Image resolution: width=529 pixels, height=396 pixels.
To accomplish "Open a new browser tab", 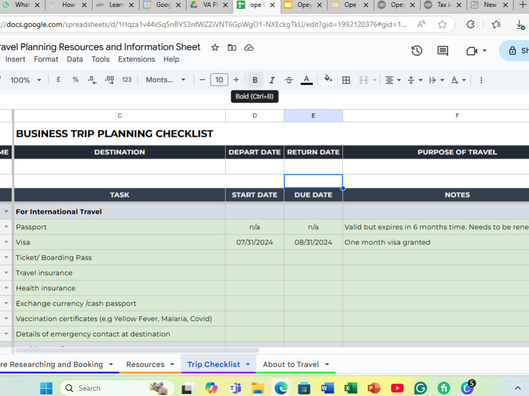I will click(522, 5).
